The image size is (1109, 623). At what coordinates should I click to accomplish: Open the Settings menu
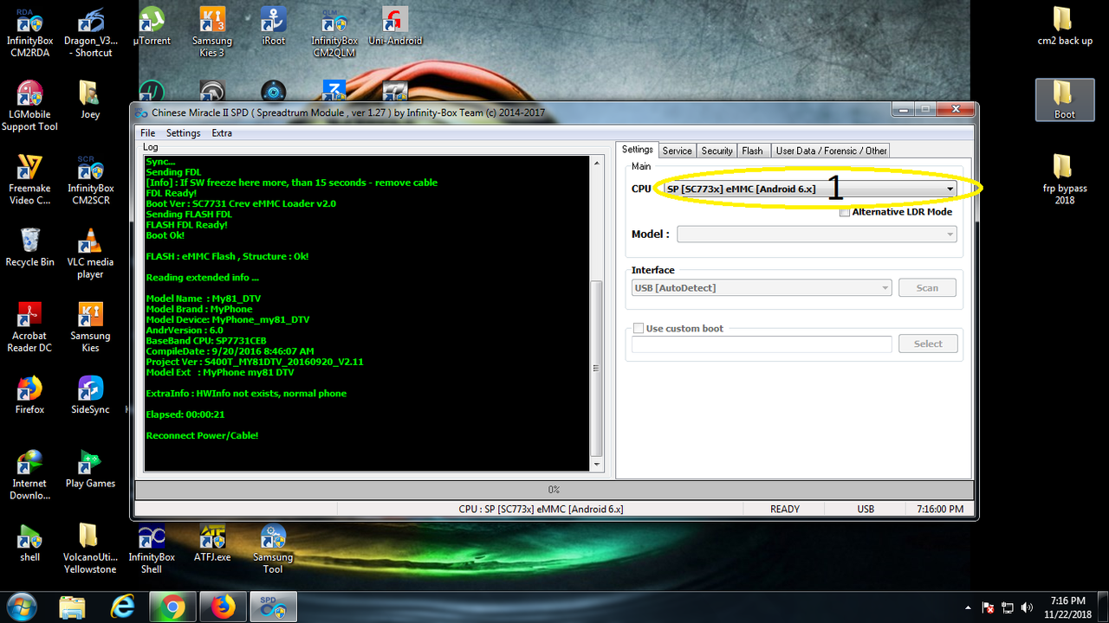tap(183, 133)
